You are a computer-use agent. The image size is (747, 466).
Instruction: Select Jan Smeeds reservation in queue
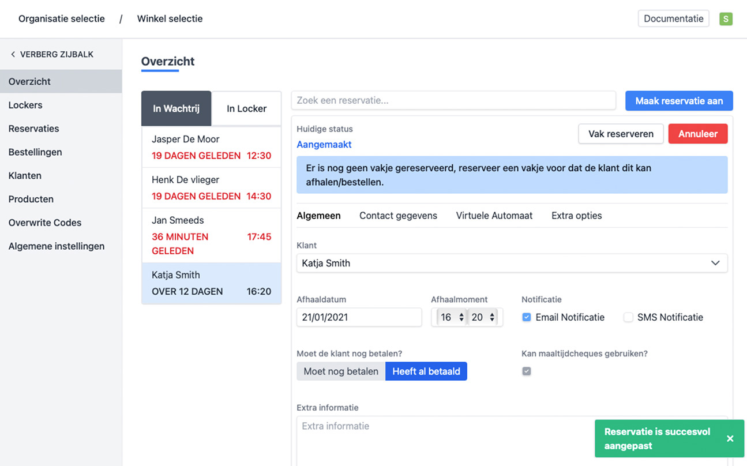[211, 235]
